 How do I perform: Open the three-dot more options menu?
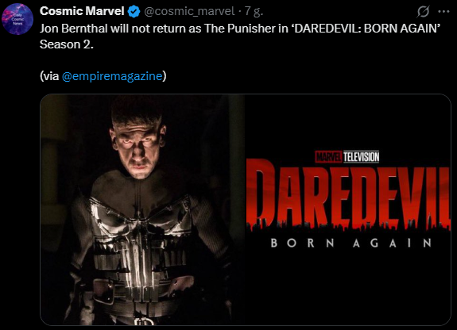[443, 12]
